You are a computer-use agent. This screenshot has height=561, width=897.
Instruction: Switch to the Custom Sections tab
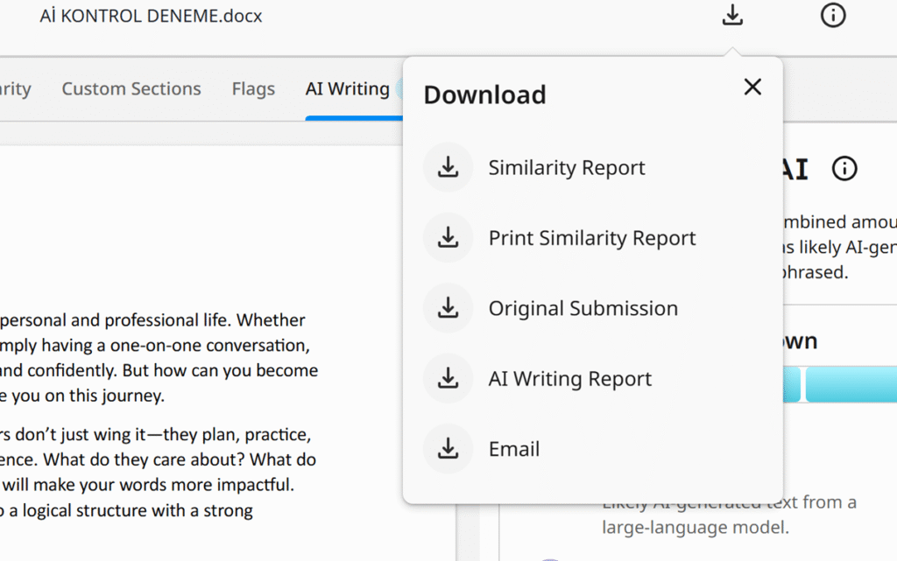pyautogui.click(x=131, y=88)
